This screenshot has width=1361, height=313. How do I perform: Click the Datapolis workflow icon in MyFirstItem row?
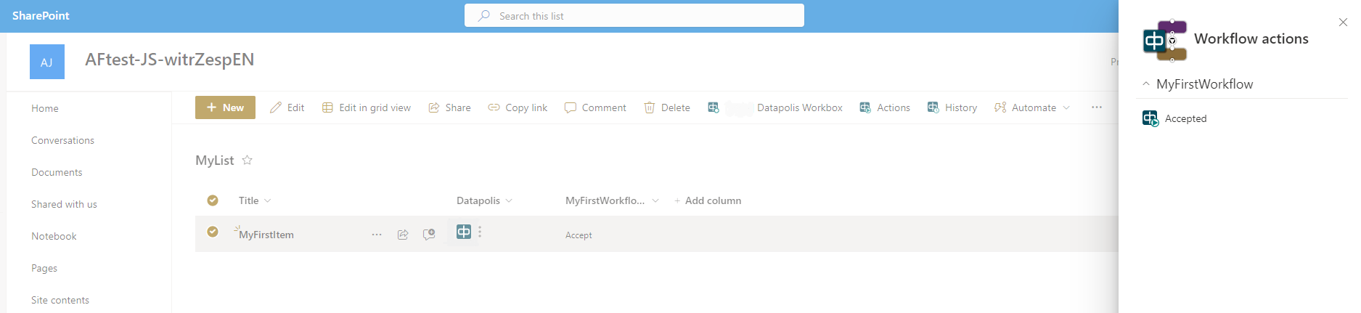click(463, 232)
